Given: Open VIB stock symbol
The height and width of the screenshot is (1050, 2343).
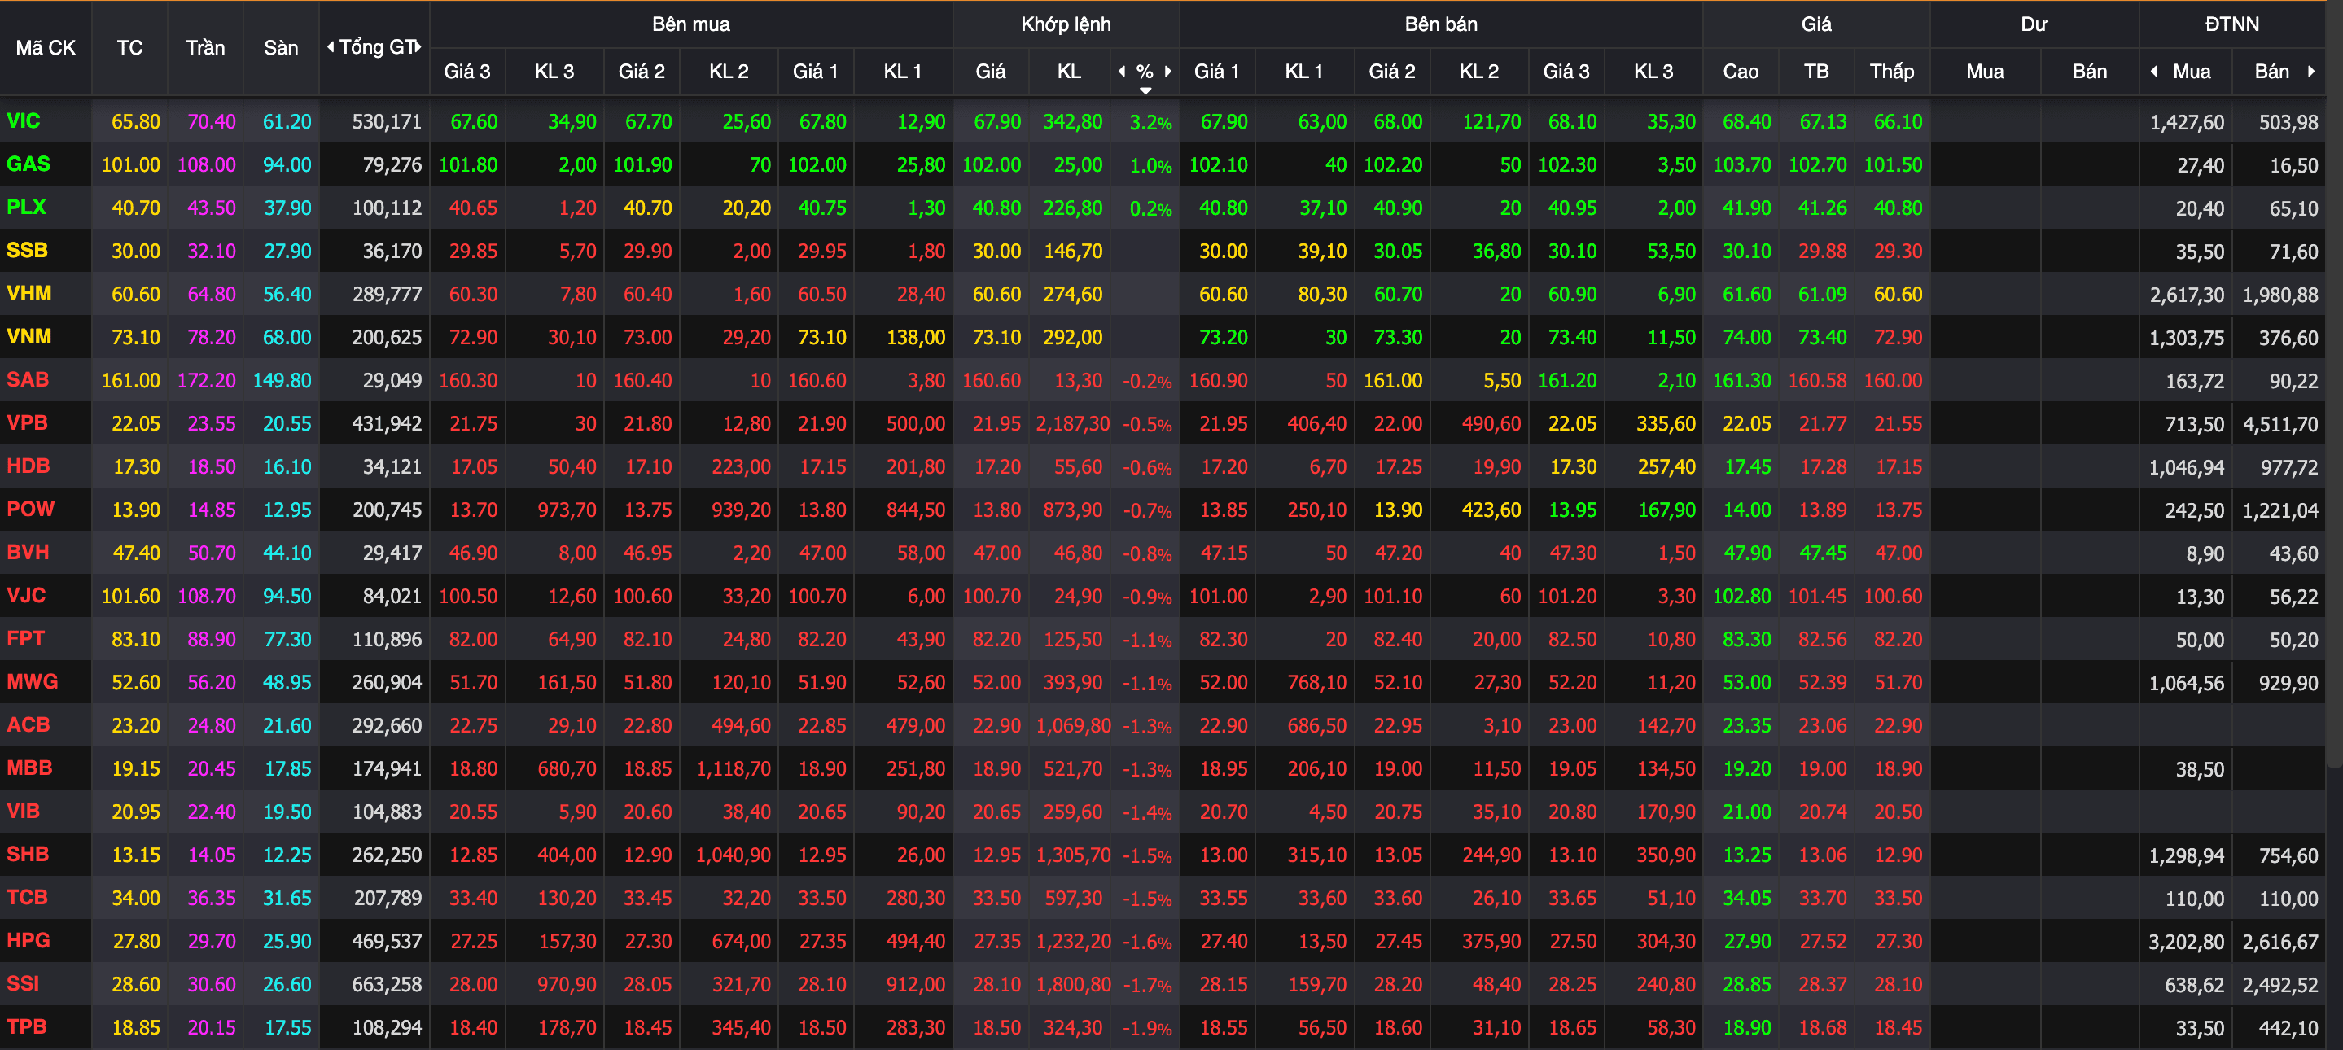Looking at the screenshot, I should coord(23,811).
